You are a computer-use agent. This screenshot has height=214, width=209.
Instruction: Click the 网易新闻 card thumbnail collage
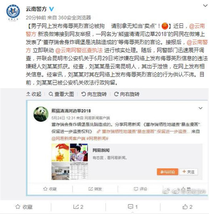[x=70, y=162]
